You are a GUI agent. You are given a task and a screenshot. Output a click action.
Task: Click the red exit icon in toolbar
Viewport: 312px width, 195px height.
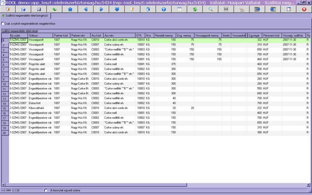[x=304, y=9]
